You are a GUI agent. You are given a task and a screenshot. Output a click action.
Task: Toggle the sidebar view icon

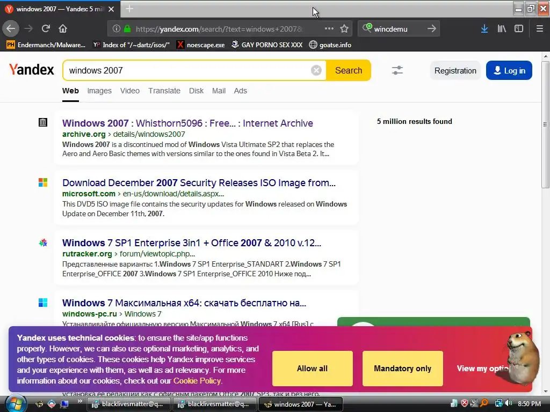[519, 29]
